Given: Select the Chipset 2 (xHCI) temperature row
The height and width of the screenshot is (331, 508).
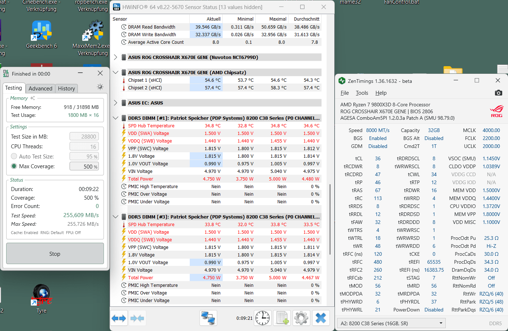Looking at the screenshot, I should click(221, 88).
